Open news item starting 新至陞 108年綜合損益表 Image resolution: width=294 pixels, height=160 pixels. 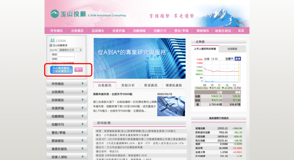121,155
